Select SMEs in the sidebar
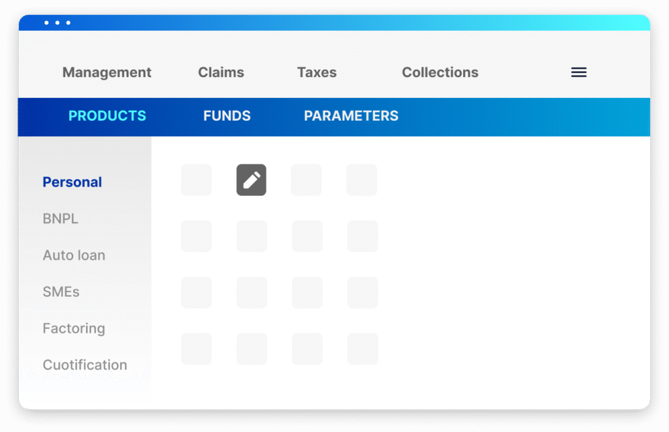The image size is (669, 432). click(x=61, y=292)
